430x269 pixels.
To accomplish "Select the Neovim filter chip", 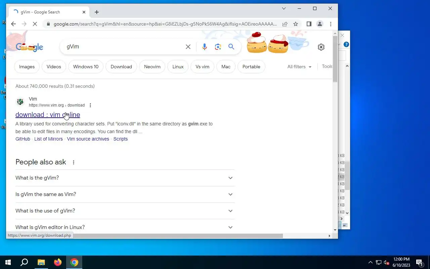I will [x=152, y=67].
